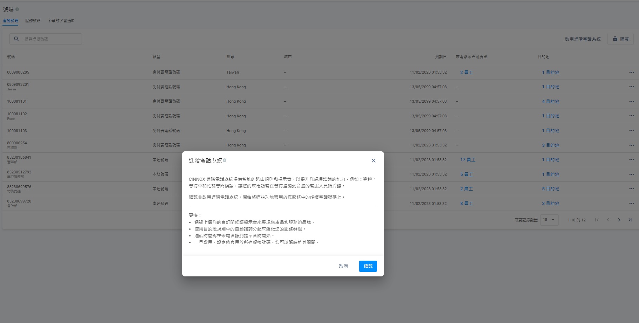The image size is (639, 323).
Task: Open more options for number 85230699720
Action: [631, 204]
